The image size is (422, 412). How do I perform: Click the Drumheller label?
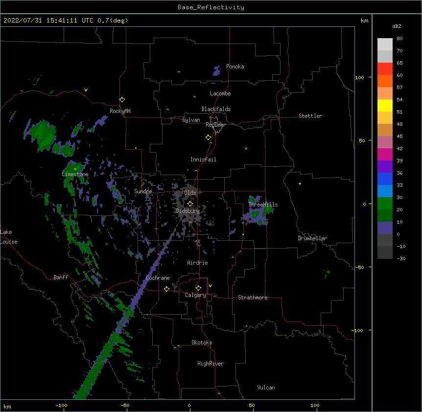312,238
